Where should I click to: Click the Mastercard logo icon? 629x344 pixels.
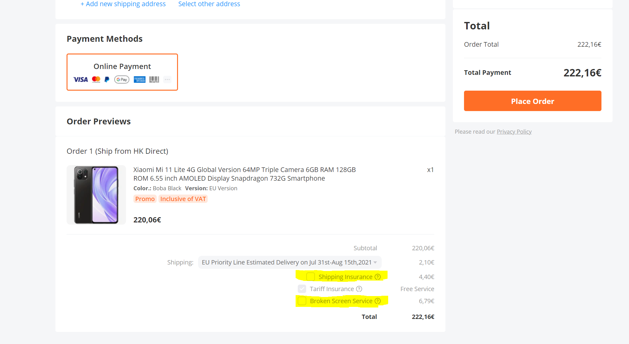(x=96, y=80)
